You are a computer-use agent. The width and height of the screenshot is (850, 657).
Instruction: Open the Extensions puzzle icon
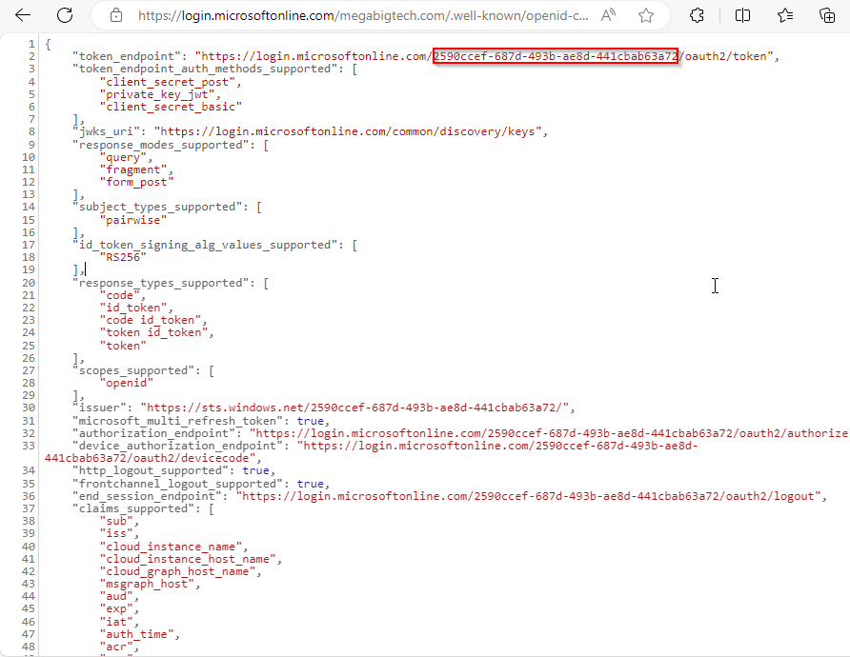tap(698, 15)
